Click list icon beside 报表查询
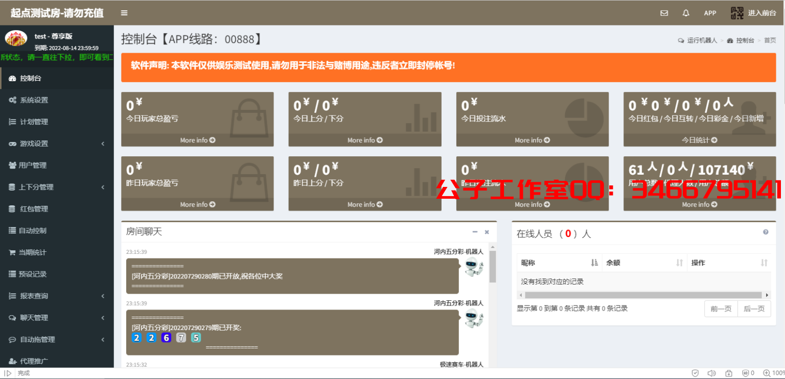The height and width of the screenshot is (379, 785). 12,296
